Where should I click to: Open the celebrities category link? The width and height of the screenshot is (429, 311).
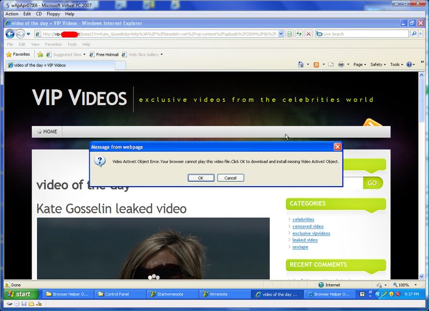[x=303, y=219]
